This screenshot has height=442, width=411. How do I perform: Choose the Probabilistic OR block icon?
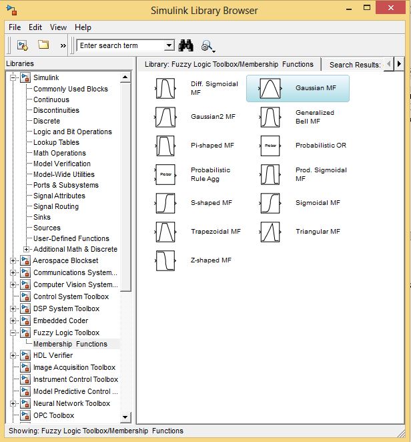point(270,146)
